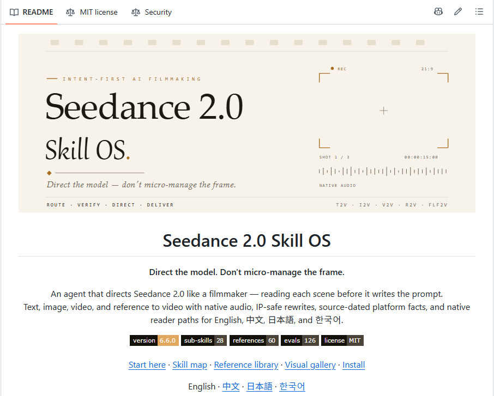The width and height of the screenshot is (494, 396).
Task: Click the bold 'Direct the model' tagline
Action: [x=246, y=272]
